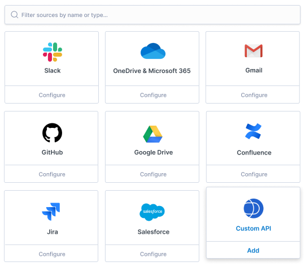Click the Custom API globe icon
305x266 pixels.
254,208
